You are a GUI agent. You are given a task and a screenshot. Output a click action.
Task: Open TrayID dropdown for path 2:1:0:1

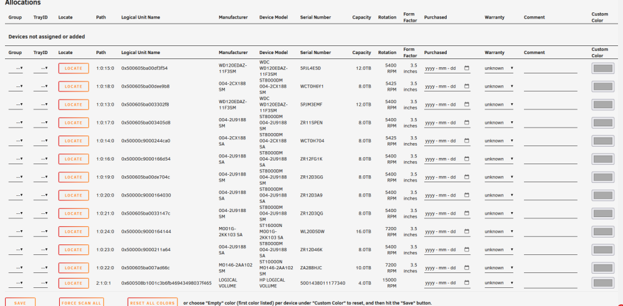pyautogui.click(x=40, y=283)
